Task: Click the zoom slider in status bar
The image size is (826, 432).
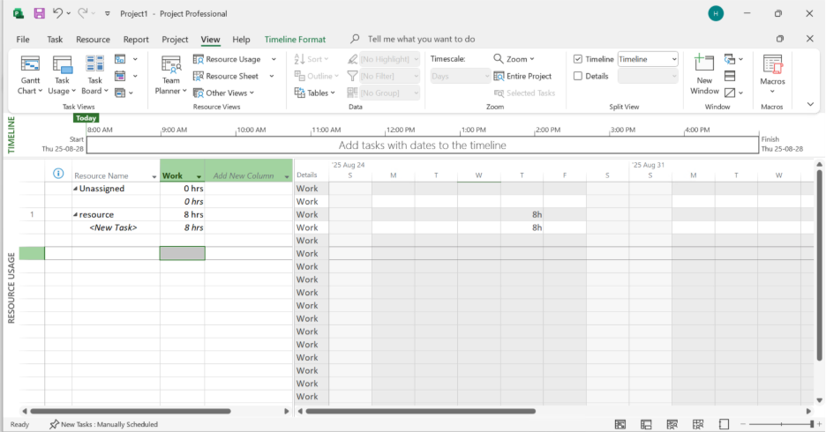Action: point(781,424)
